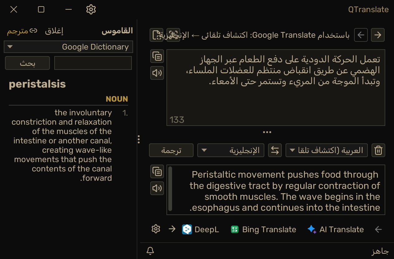This screenshot has height=259, width=394.
Task: Open settings gear in title bar
Action: [x=91, y=9]
